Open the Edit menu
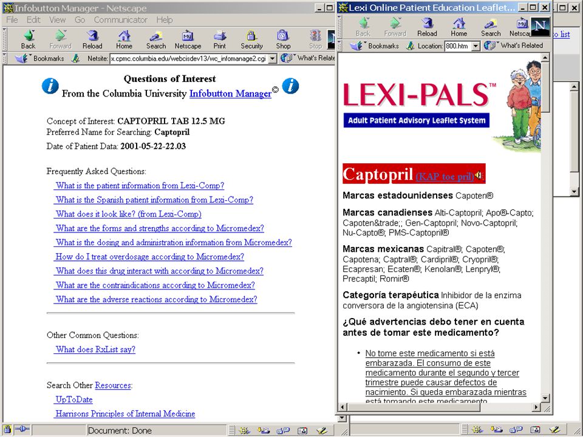The image size is (583, 437). [x=33, y=19]
